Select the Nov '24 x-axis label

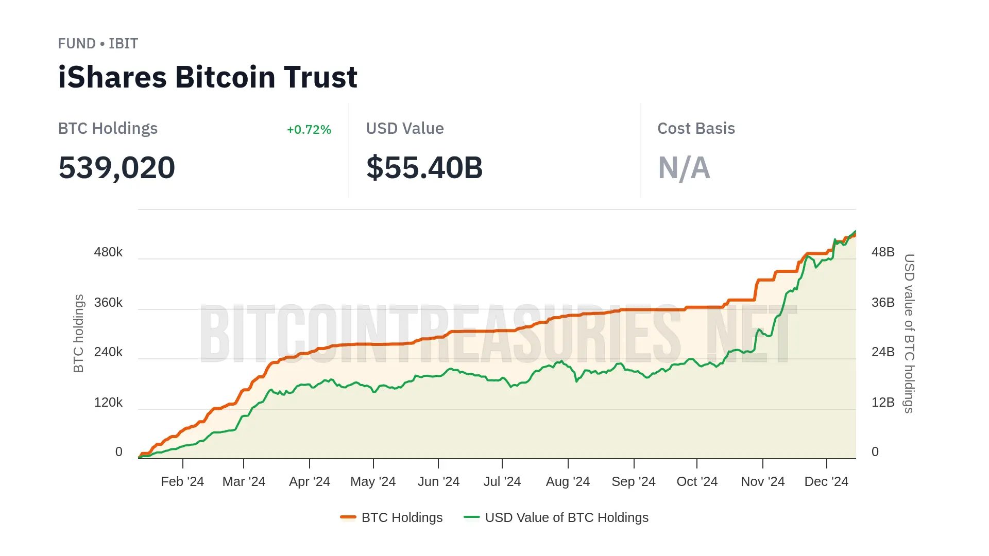(762, 481)
